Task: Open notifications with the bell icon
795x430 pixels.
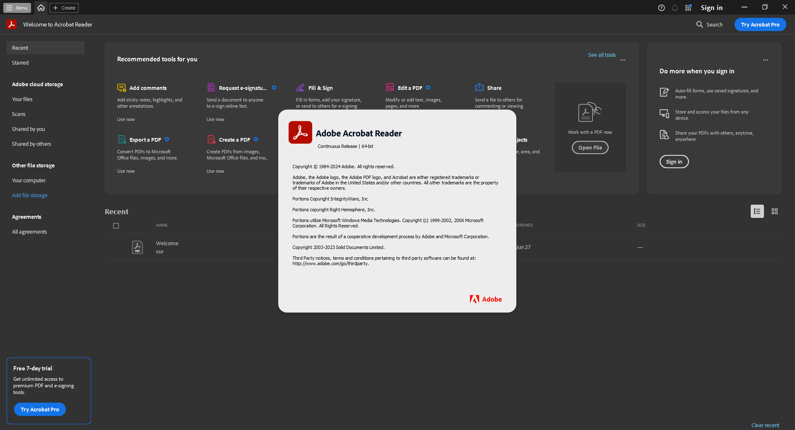Action: click(675, 7)
